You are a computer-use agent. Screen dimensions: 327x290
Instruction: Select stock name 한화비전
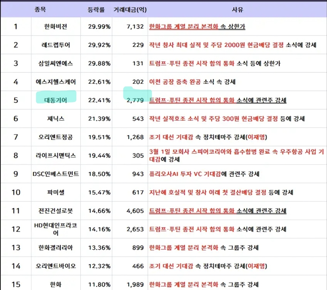click(x=56, y=27)
